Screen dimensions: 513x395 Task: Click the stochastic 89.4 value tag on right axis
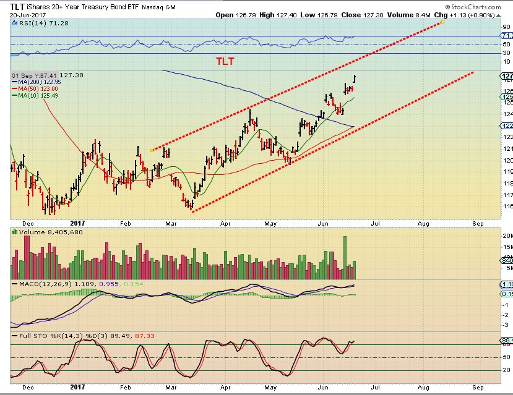click(x=507, y=341)
